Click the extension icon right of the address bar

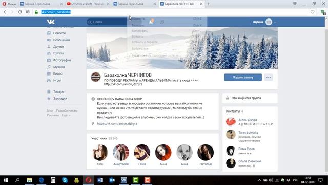323,12
